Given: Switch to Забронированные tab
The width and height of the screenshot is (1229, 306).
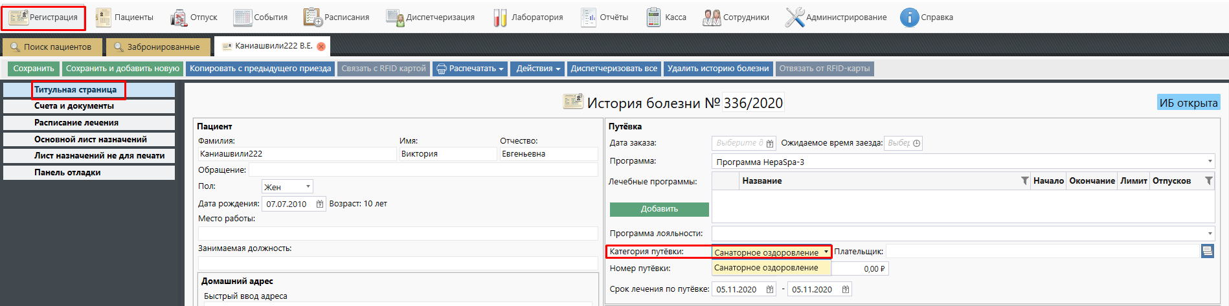Looking at the screenshot, I should 157,47.
